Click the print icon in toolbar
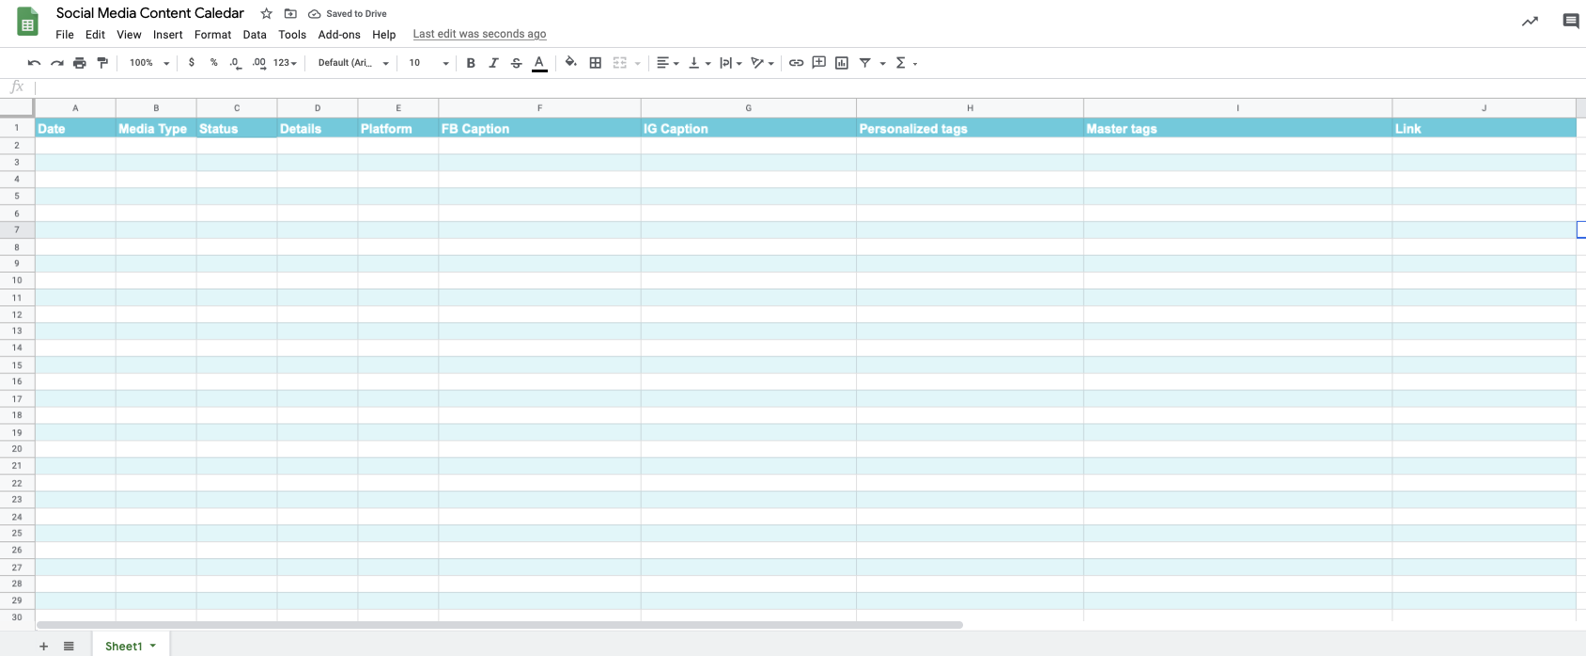 80,63
